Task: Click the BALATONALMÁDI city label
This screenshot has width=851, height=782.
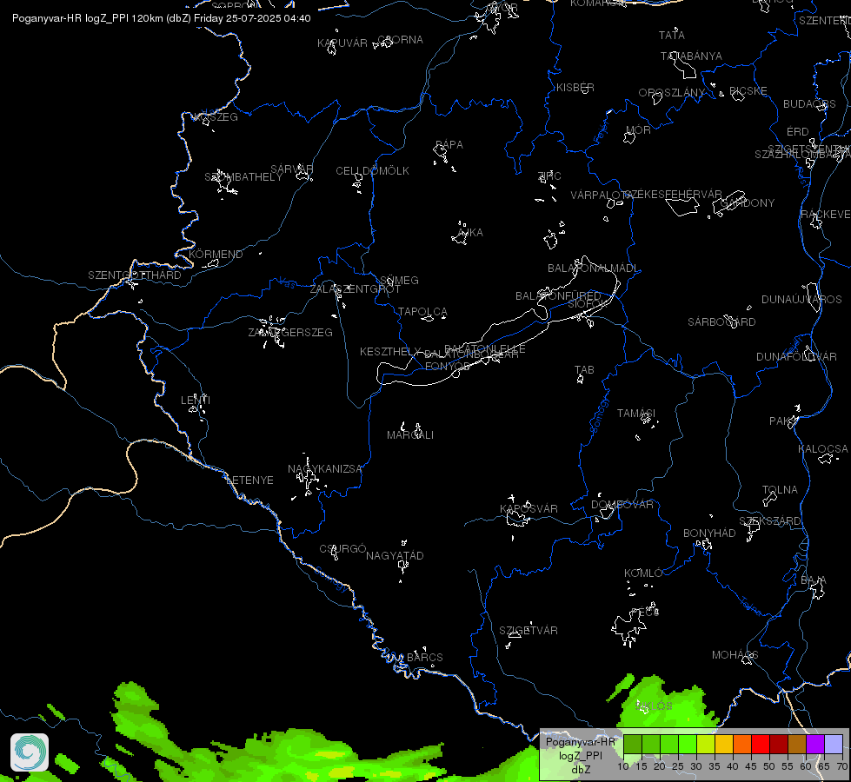Action: [x=593, y=268]
